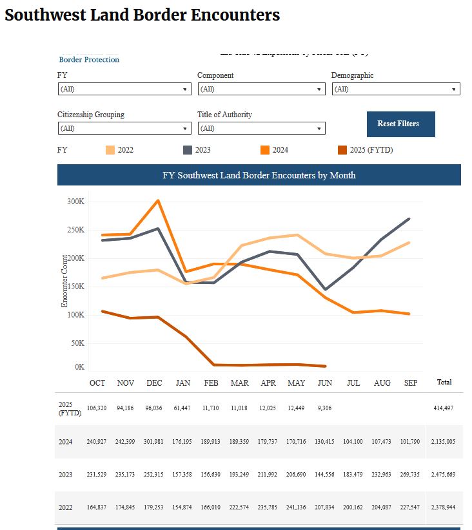Click the OCT month column header

point(97,383)
